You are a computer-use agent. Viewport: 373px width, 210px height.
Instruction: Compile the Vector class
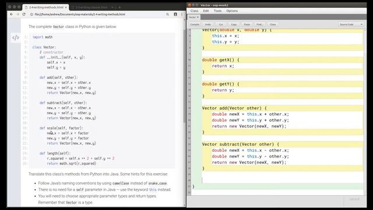[x=195, y=24]
